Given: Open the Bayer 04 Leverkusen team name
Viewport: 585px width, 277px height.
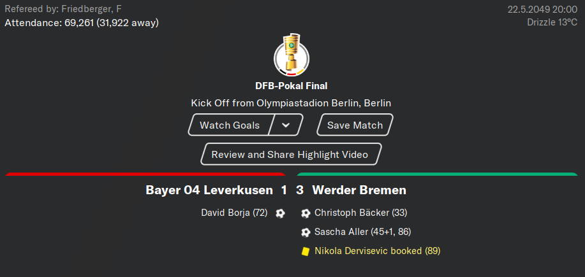Looking at the screenshot, I should point(209,190).
